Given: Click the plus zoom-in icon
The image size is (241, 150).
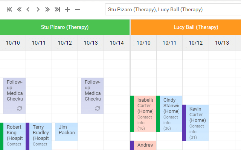Looking at the screenshot, I should pos(67,9).
